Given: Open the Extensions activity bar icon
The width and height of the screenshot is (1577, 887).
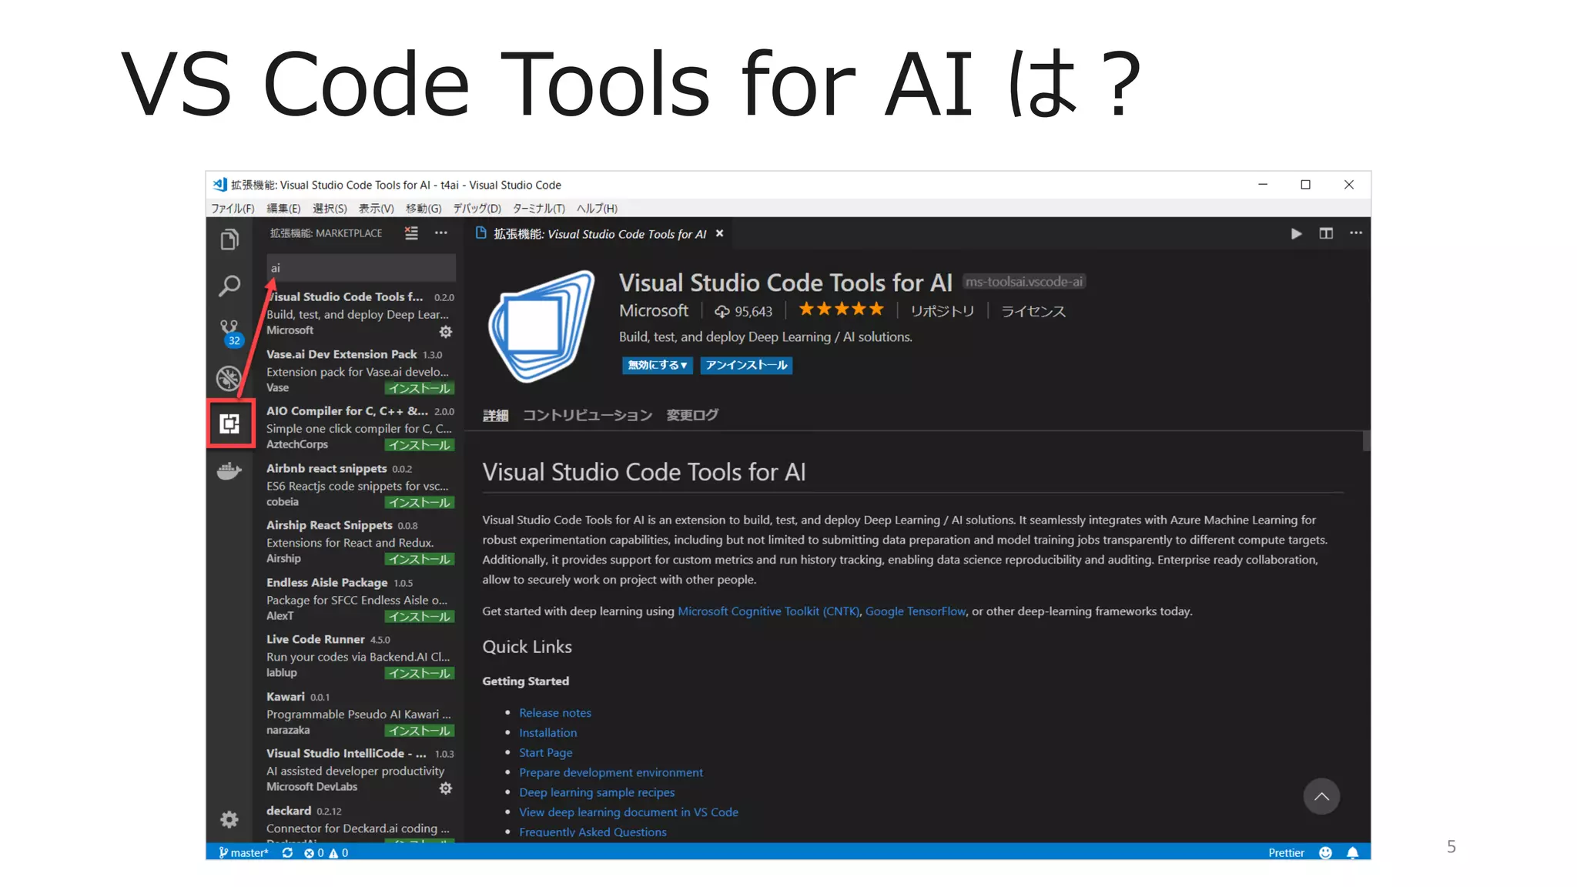Looking at the screenshot, I should point(229,423).
